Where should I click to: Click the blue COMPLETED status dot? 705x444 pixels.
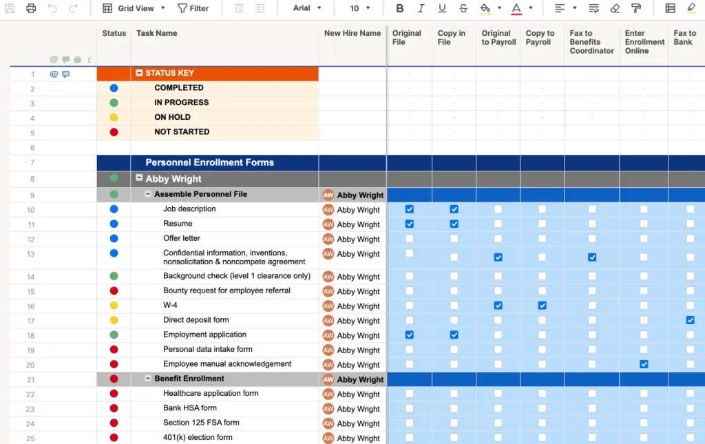point(114,88)
